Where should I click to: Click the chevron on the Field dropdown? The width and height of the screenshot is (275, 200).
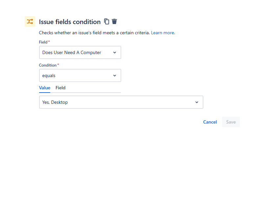(x=114, y=52)
